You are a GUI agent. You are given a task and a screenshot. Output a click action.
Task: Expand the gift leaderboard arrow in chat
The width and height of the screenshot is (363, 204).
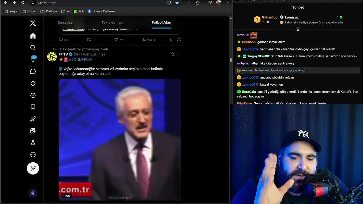pos(298,29)
